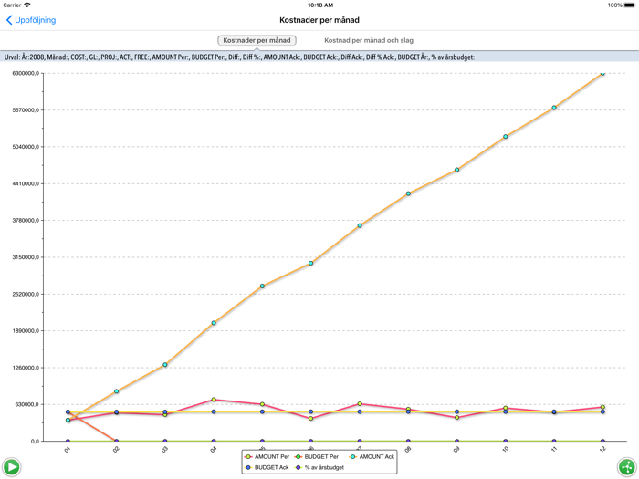
Task: Tap AMOUNT Per legend marker
Action: pyautogui.click(x=248, y=457)
